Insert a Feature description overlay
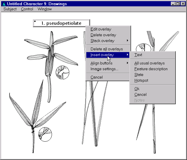This screenshot has height=160, width=187. (x=151, y=69)
